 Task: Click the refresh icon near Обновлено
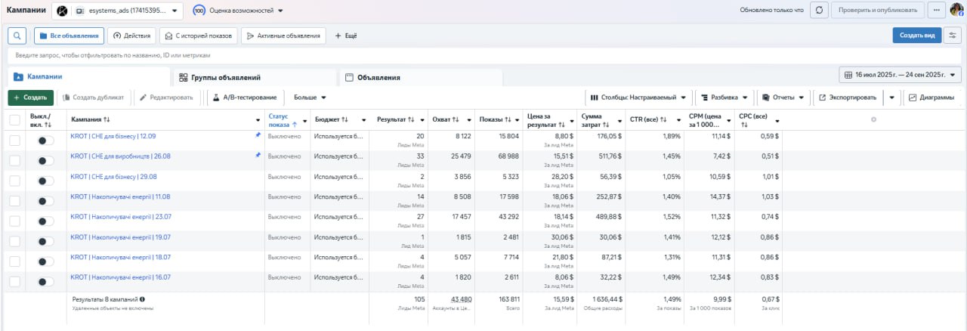coord(819,11)
